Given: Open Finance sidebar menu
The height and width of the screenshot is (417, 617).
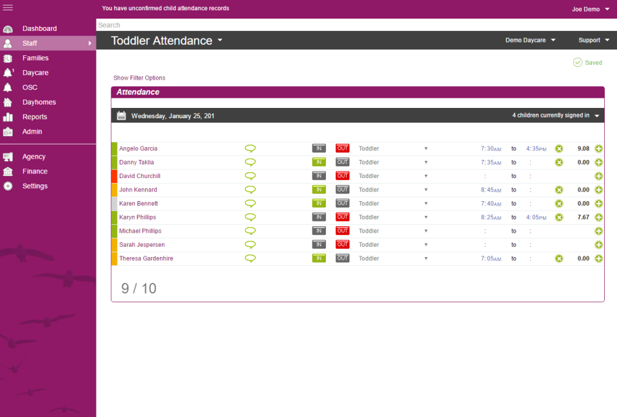Looking at the screenshot, I should click(x=48, y=171).
